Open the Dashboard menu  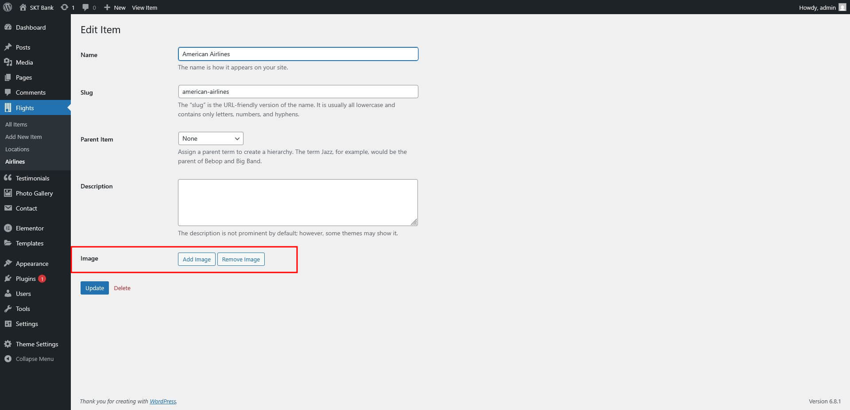click(x=35, y=27)
